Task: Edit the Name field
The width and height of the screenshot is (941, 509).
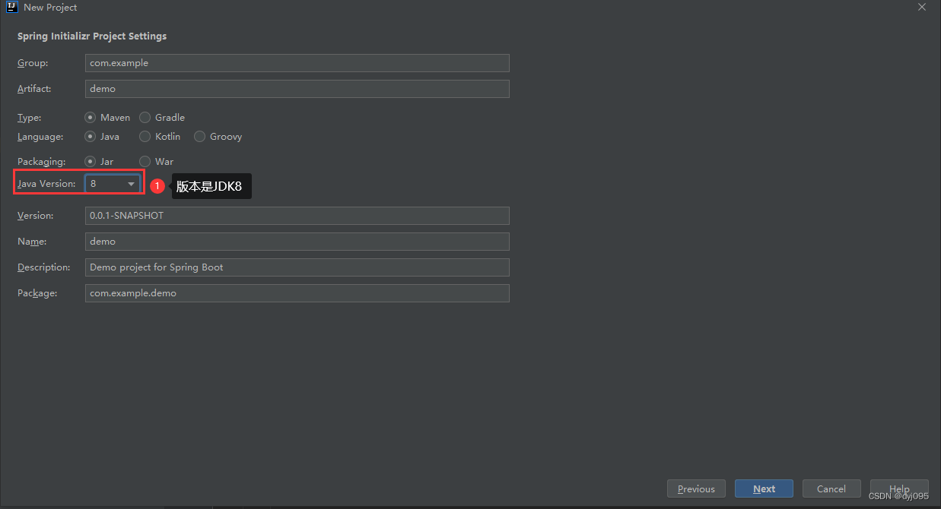Action: pos(297,242)
